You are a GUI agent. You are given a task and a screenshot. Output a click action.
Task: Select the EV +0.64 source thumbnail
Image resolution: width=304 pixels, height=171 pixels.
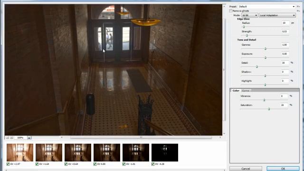coord(78,152)
